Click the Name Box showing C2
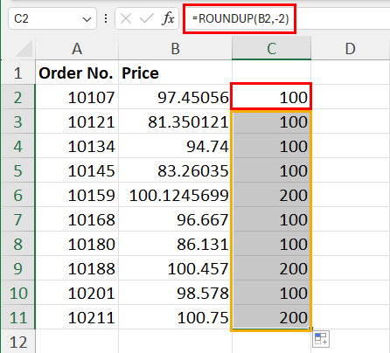Screen dimensions: 390x353 (52, 19)
